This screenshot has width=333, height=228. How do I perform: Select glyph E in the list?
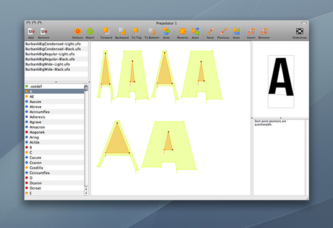click(54, 193)
